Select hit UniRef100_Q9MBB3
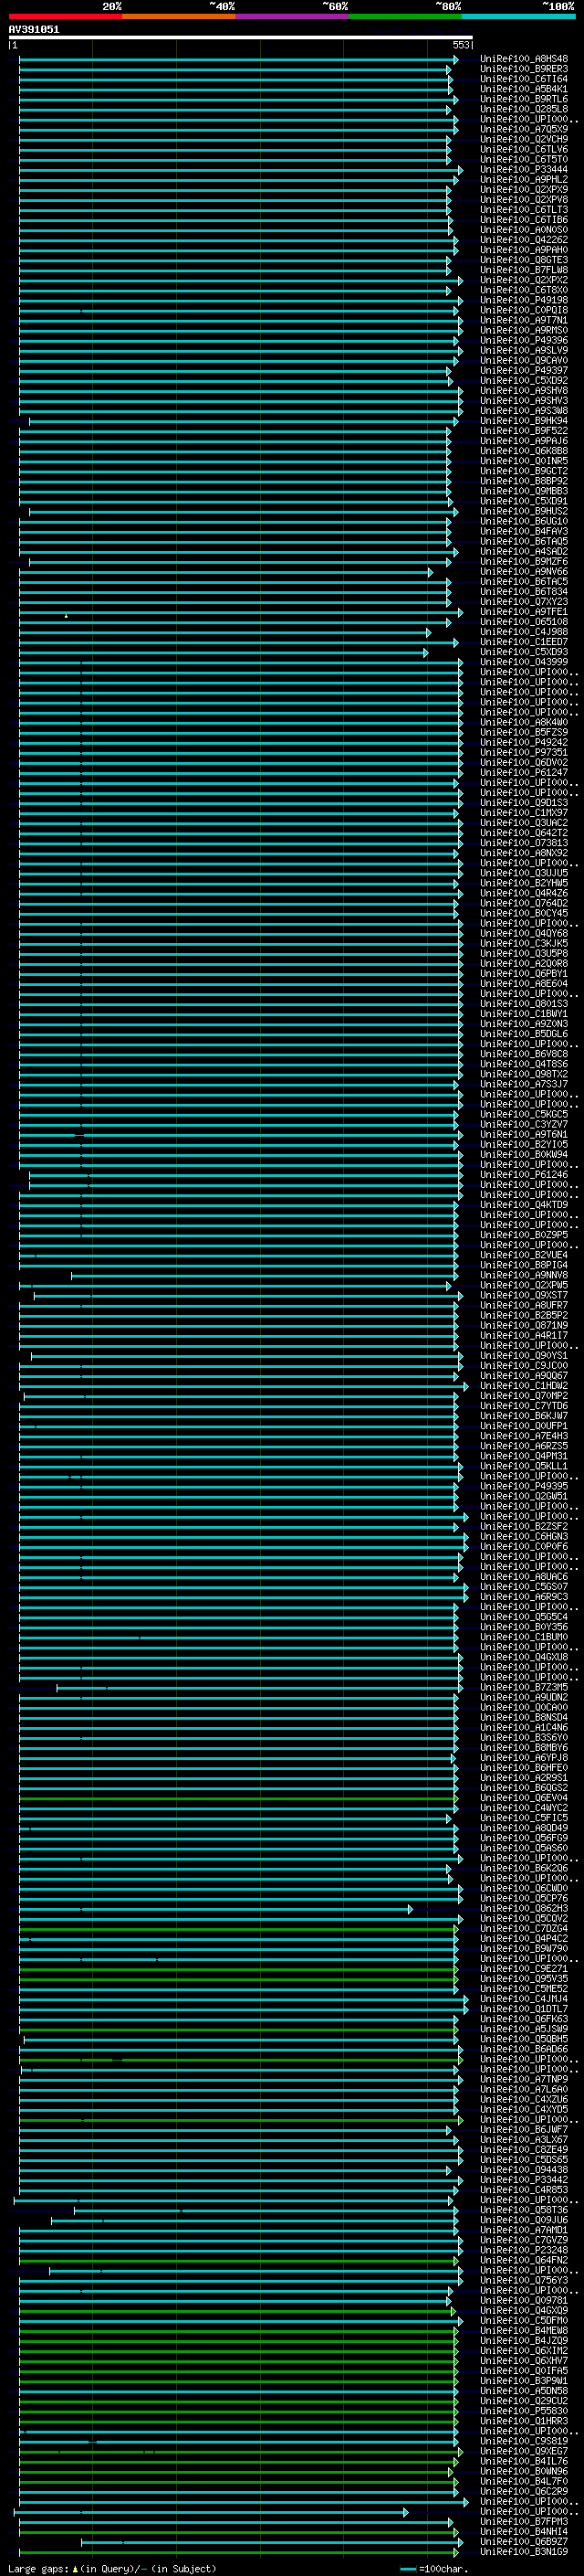This screenshot has height=2576, width=584. coord(523,491)
